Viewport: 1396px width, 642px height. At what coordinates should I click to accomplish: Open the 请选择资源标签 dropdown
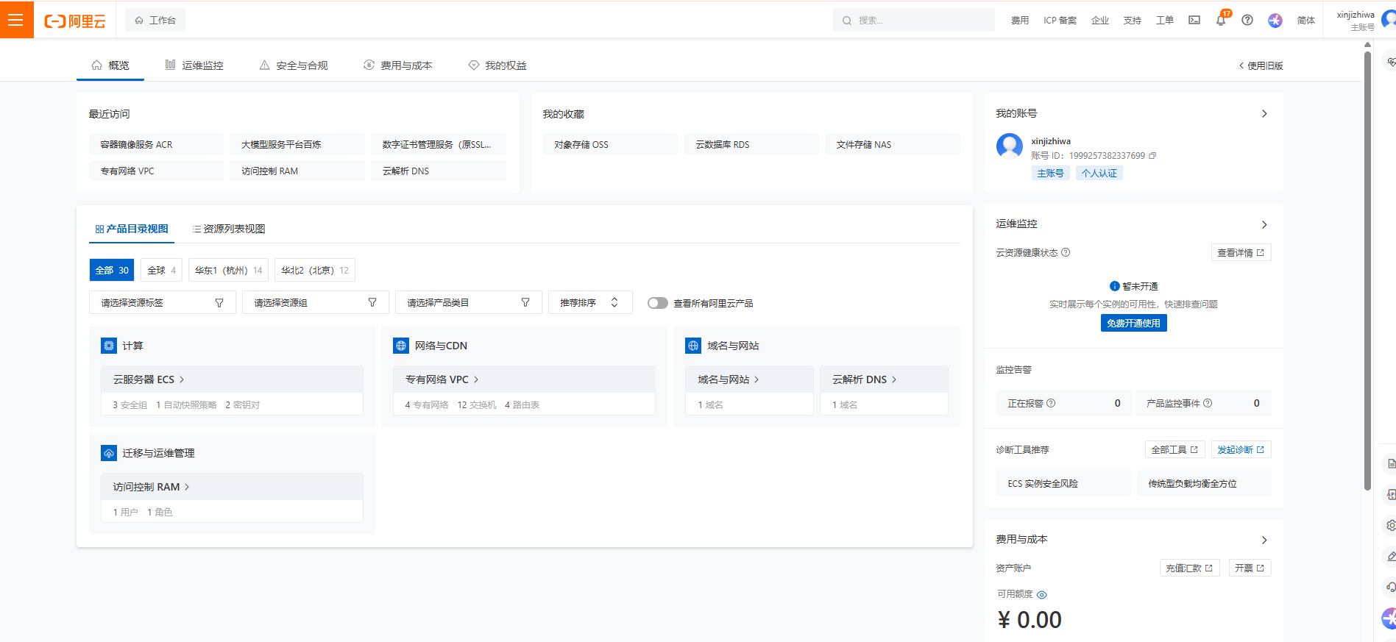tap(163, 302)
